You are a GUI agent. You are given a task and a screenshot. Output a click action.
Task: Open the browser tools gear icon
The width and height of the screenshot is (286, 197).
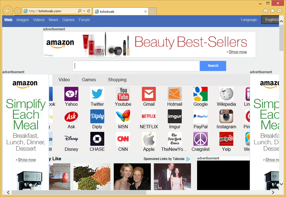click(279, 11)
